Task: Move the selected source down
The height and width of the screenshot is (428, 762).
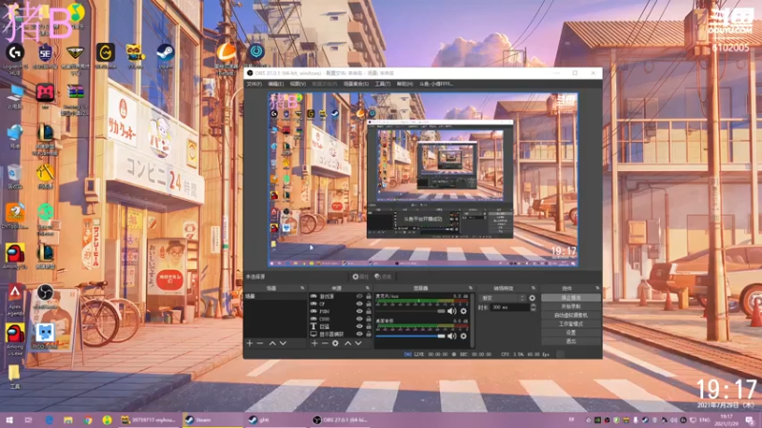Action: tap(358, 343)
